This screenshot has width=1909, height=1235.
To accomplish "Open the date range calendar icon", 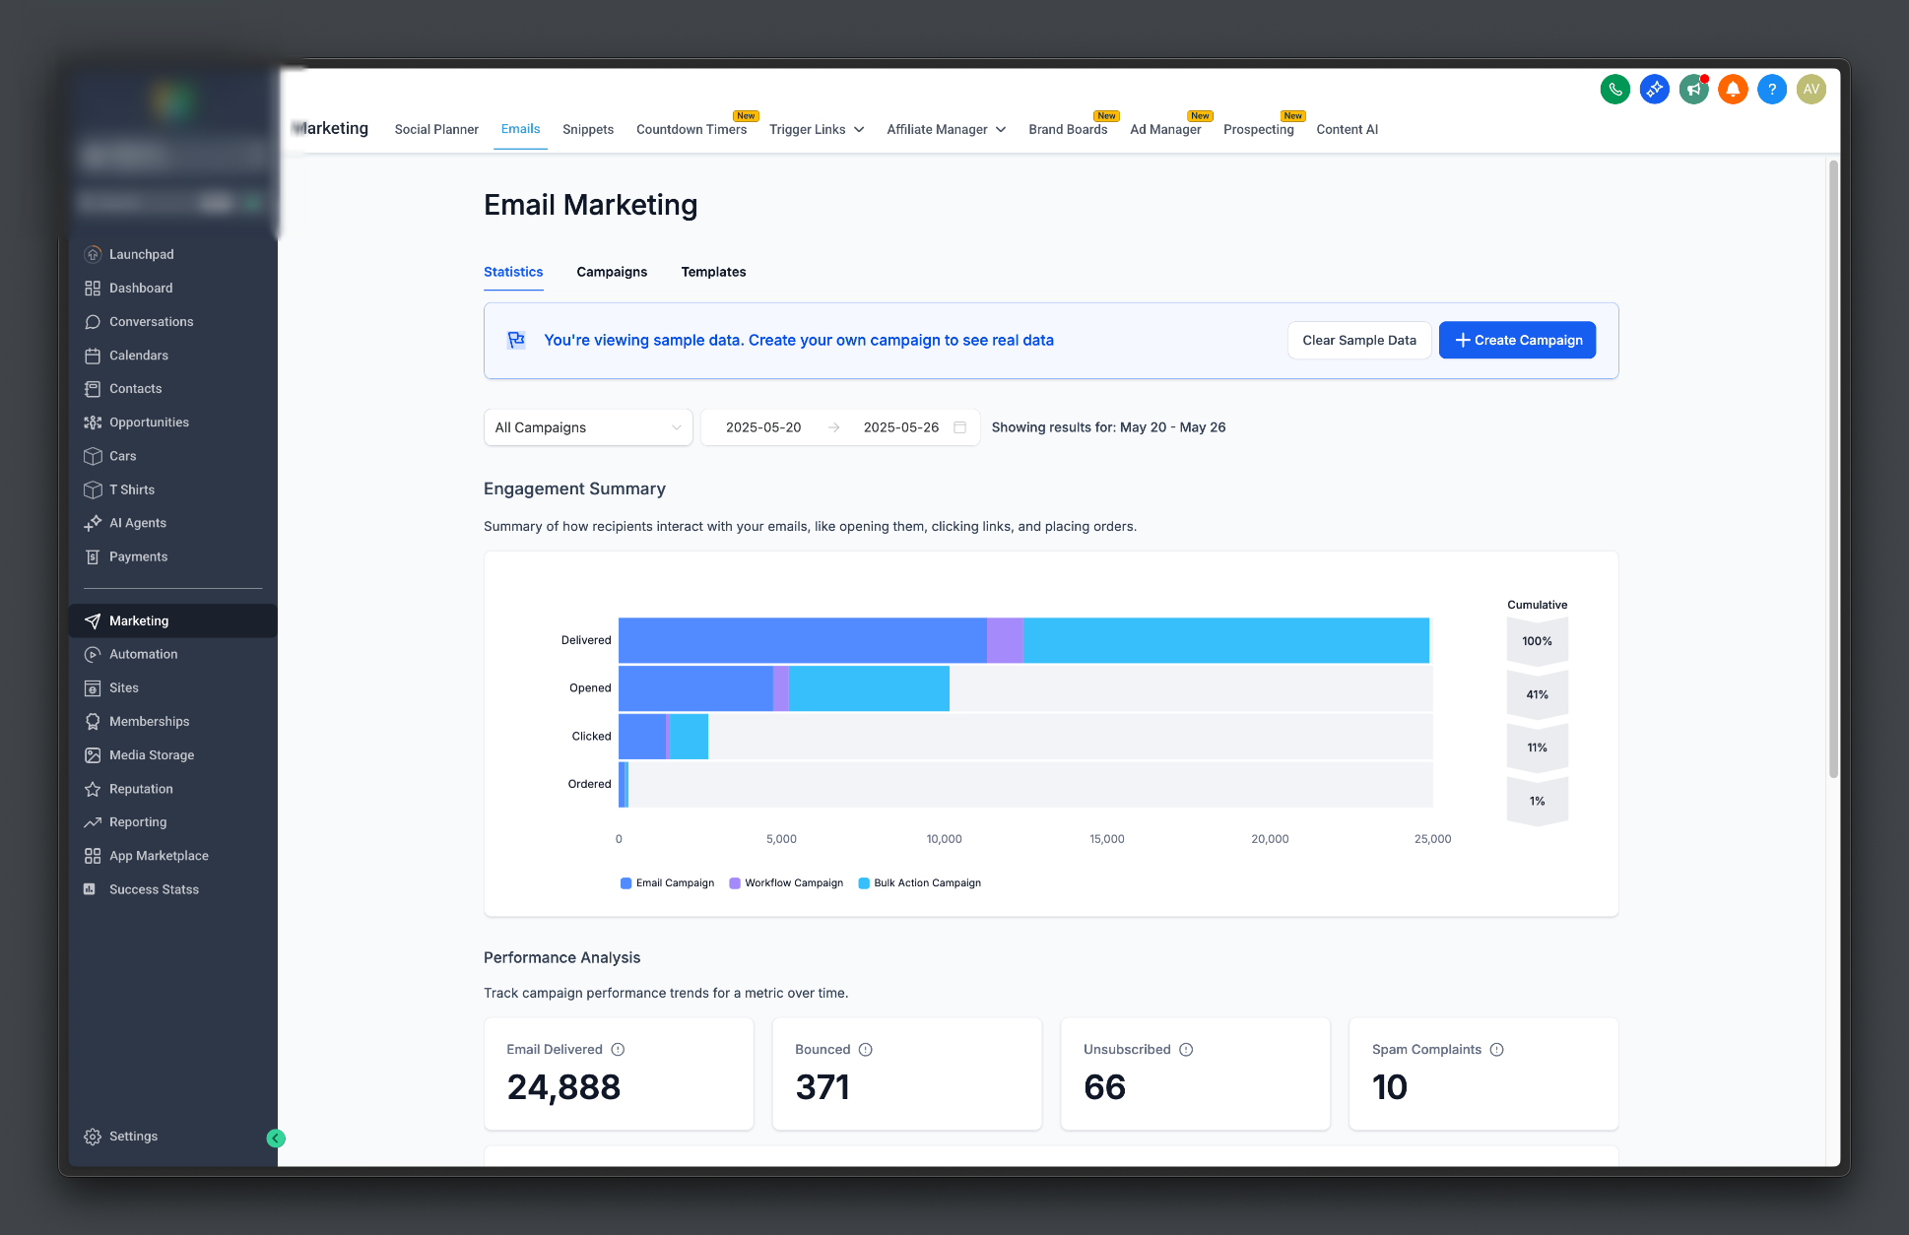I will (x=960, y=427).
